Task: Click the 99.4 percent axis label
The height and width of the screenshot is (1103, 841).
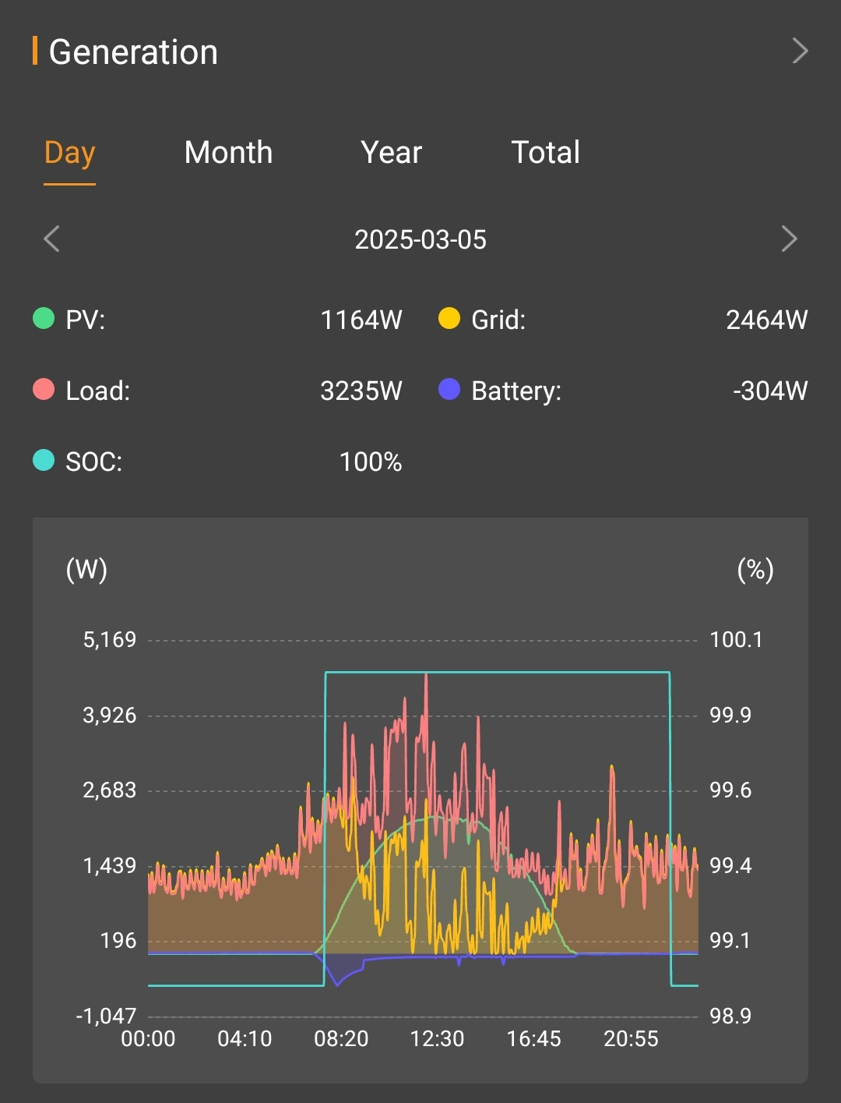Action: (x=730, y=865)
